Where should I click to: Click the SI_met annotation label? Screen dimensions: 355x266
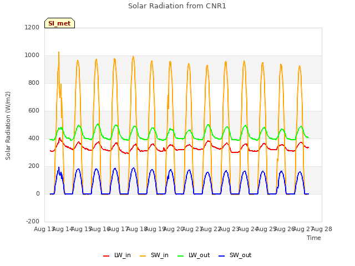59,23
